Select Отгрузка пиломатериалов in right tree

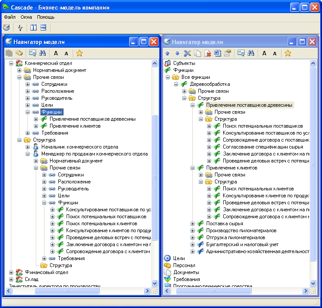click(x=235, y=237)
